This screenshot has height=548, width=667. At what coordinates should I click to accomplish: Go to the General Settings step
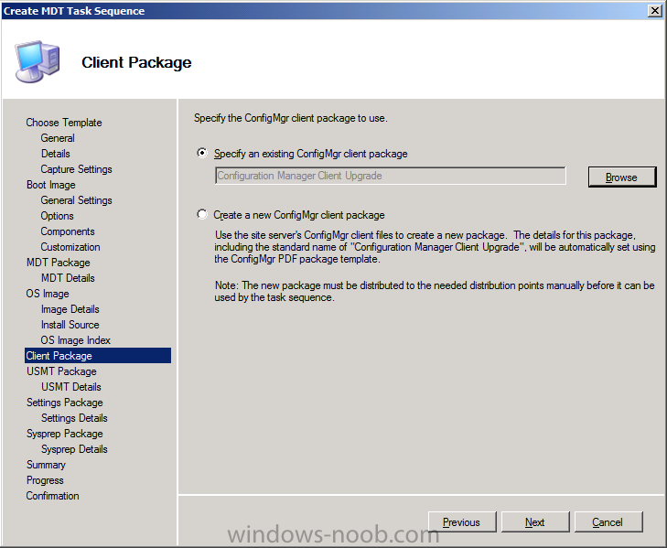(76, 200)
